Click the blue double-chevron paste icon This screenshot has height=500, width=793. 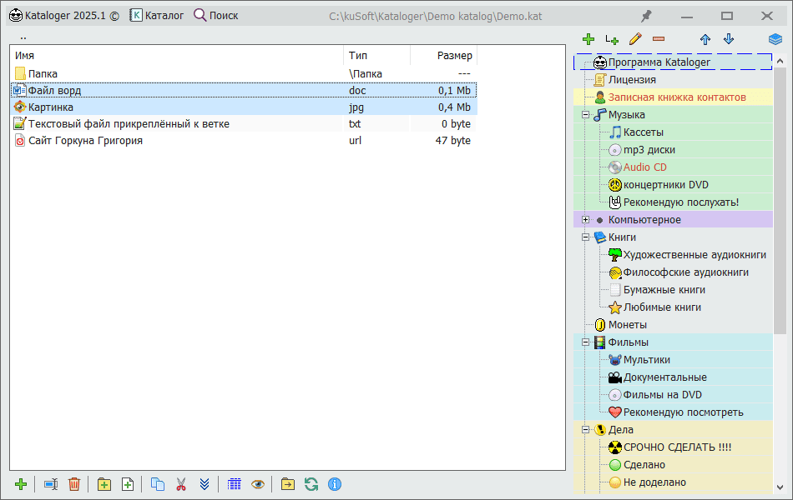click(x=205, y=484)
